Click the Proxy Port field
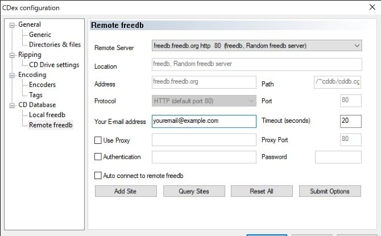Screen dimensions: 381x236 [351, 140]
